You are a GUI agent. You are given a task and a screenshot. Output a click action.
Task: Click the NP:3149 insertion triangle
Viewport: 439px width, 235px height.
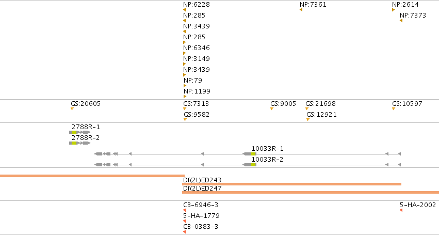tap(185, 64)
